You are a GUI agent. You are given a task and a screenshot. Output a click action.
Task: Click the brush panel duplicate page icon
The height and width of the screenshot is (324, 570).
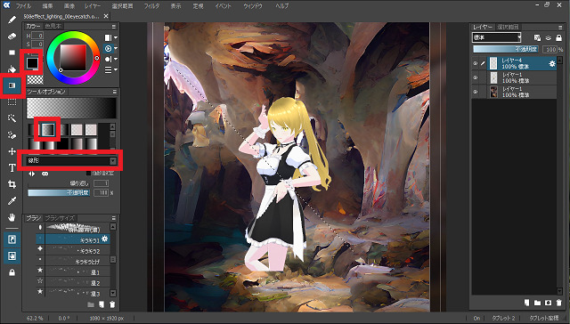pos(102,304)
